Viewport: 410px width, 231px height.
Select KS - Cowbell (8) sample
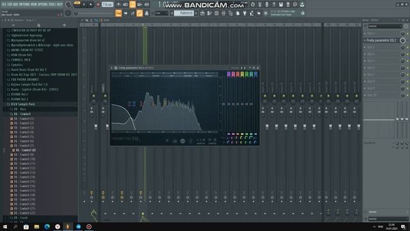coord(26,150)
